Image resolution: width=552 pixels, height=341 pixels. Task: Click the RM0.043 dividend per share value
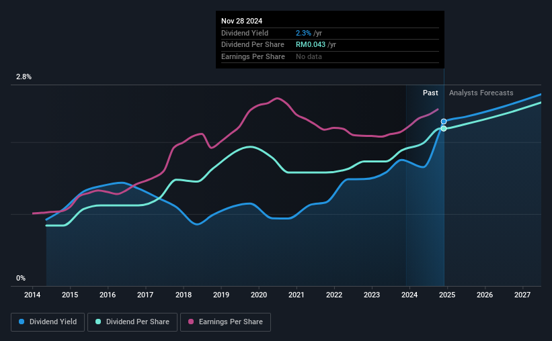coord(311,45)
